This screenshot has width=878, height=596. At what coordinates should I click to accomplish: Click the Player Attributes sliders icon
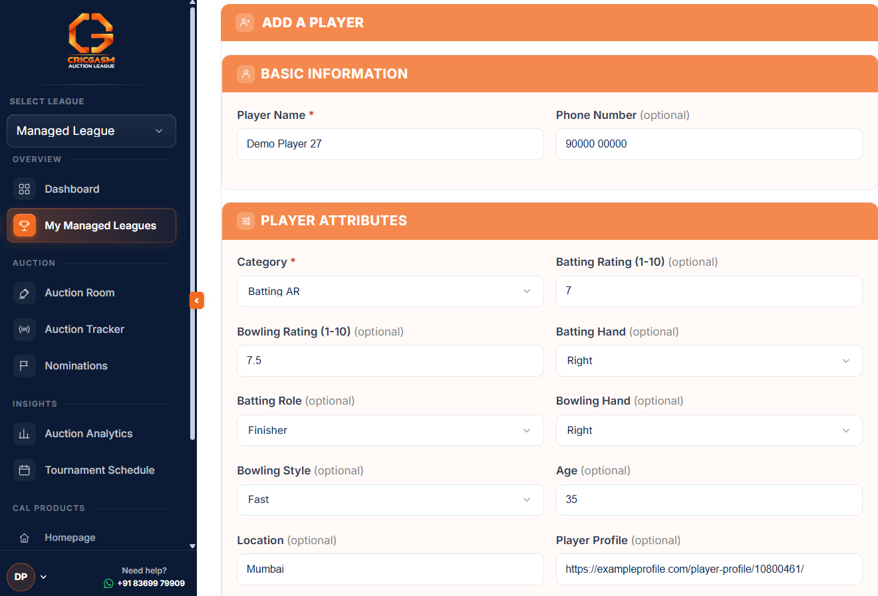click(245, 221)
